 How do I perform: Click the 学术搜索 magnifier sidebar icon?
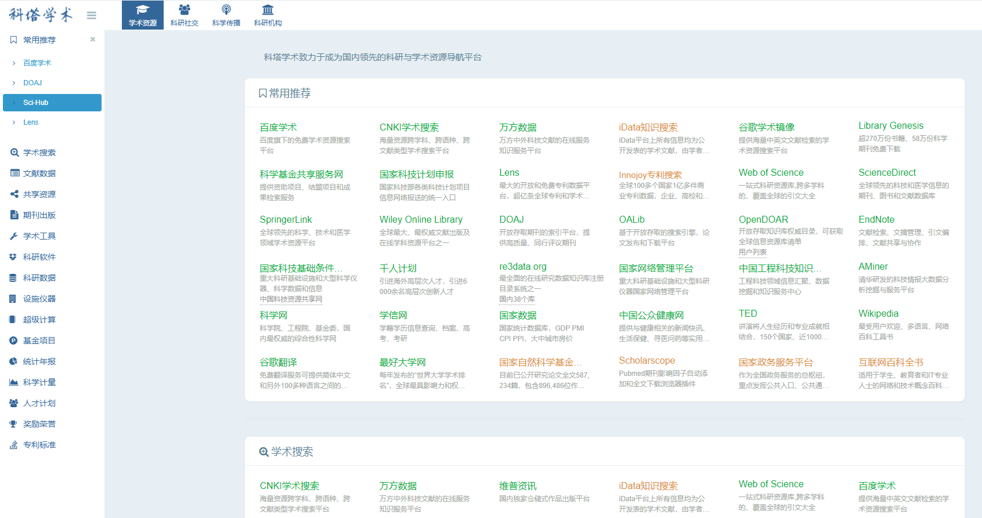click(x=15, y=153)
